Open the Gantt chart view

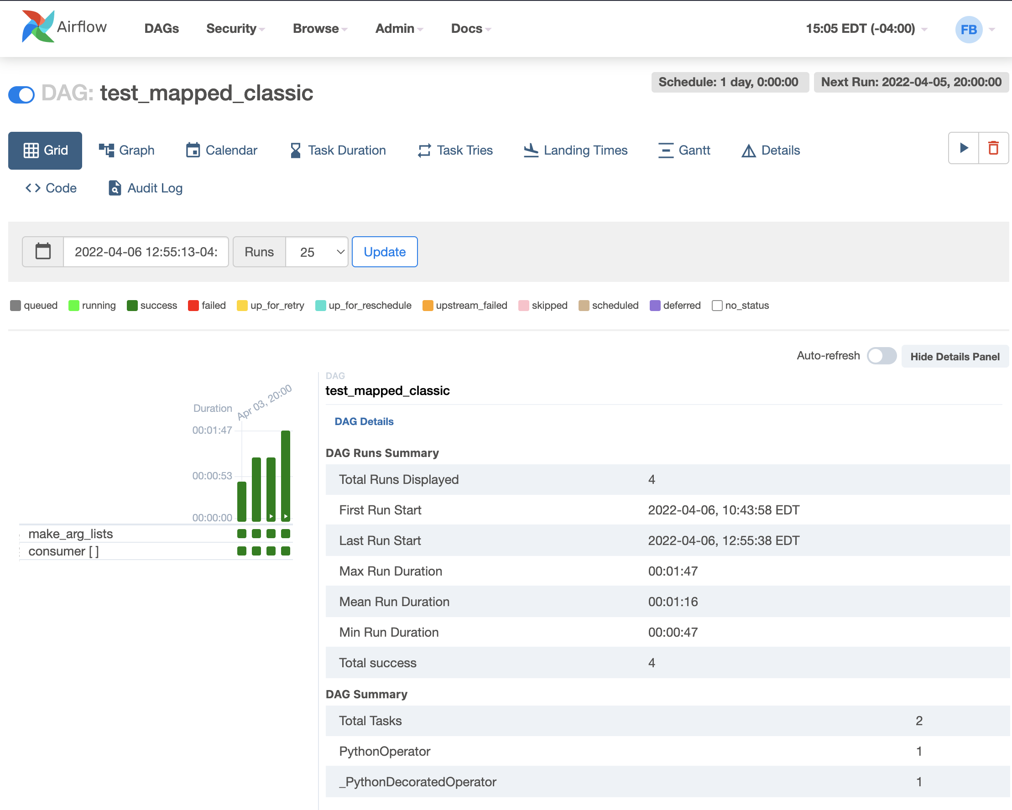pyautogui.click(x=684, y=150)
